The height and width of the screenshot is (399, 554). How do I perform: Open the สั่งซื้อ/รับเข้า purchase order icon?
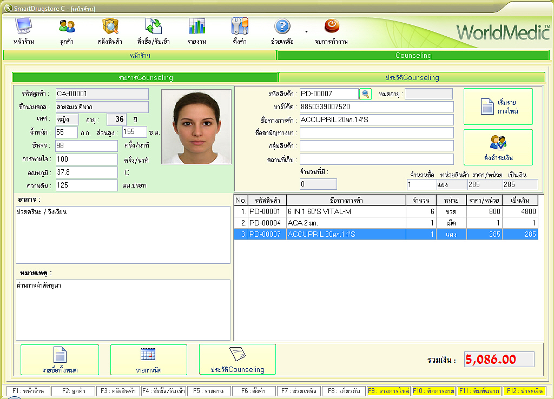click(x=154, y=26)
